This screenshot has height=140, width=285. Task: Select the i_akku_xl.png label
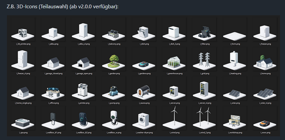[x=84, y=44]
